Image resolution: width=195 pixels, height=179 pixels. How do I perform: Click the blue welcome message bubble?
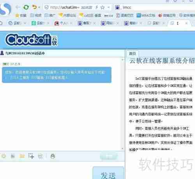click(57, 75)
